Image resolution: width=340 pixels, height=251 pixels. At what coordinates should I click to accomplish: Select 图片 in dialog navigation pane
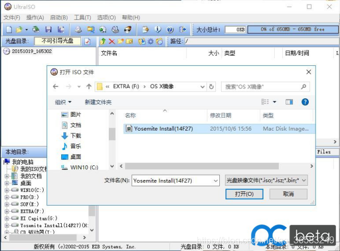[x=71, y=114]
